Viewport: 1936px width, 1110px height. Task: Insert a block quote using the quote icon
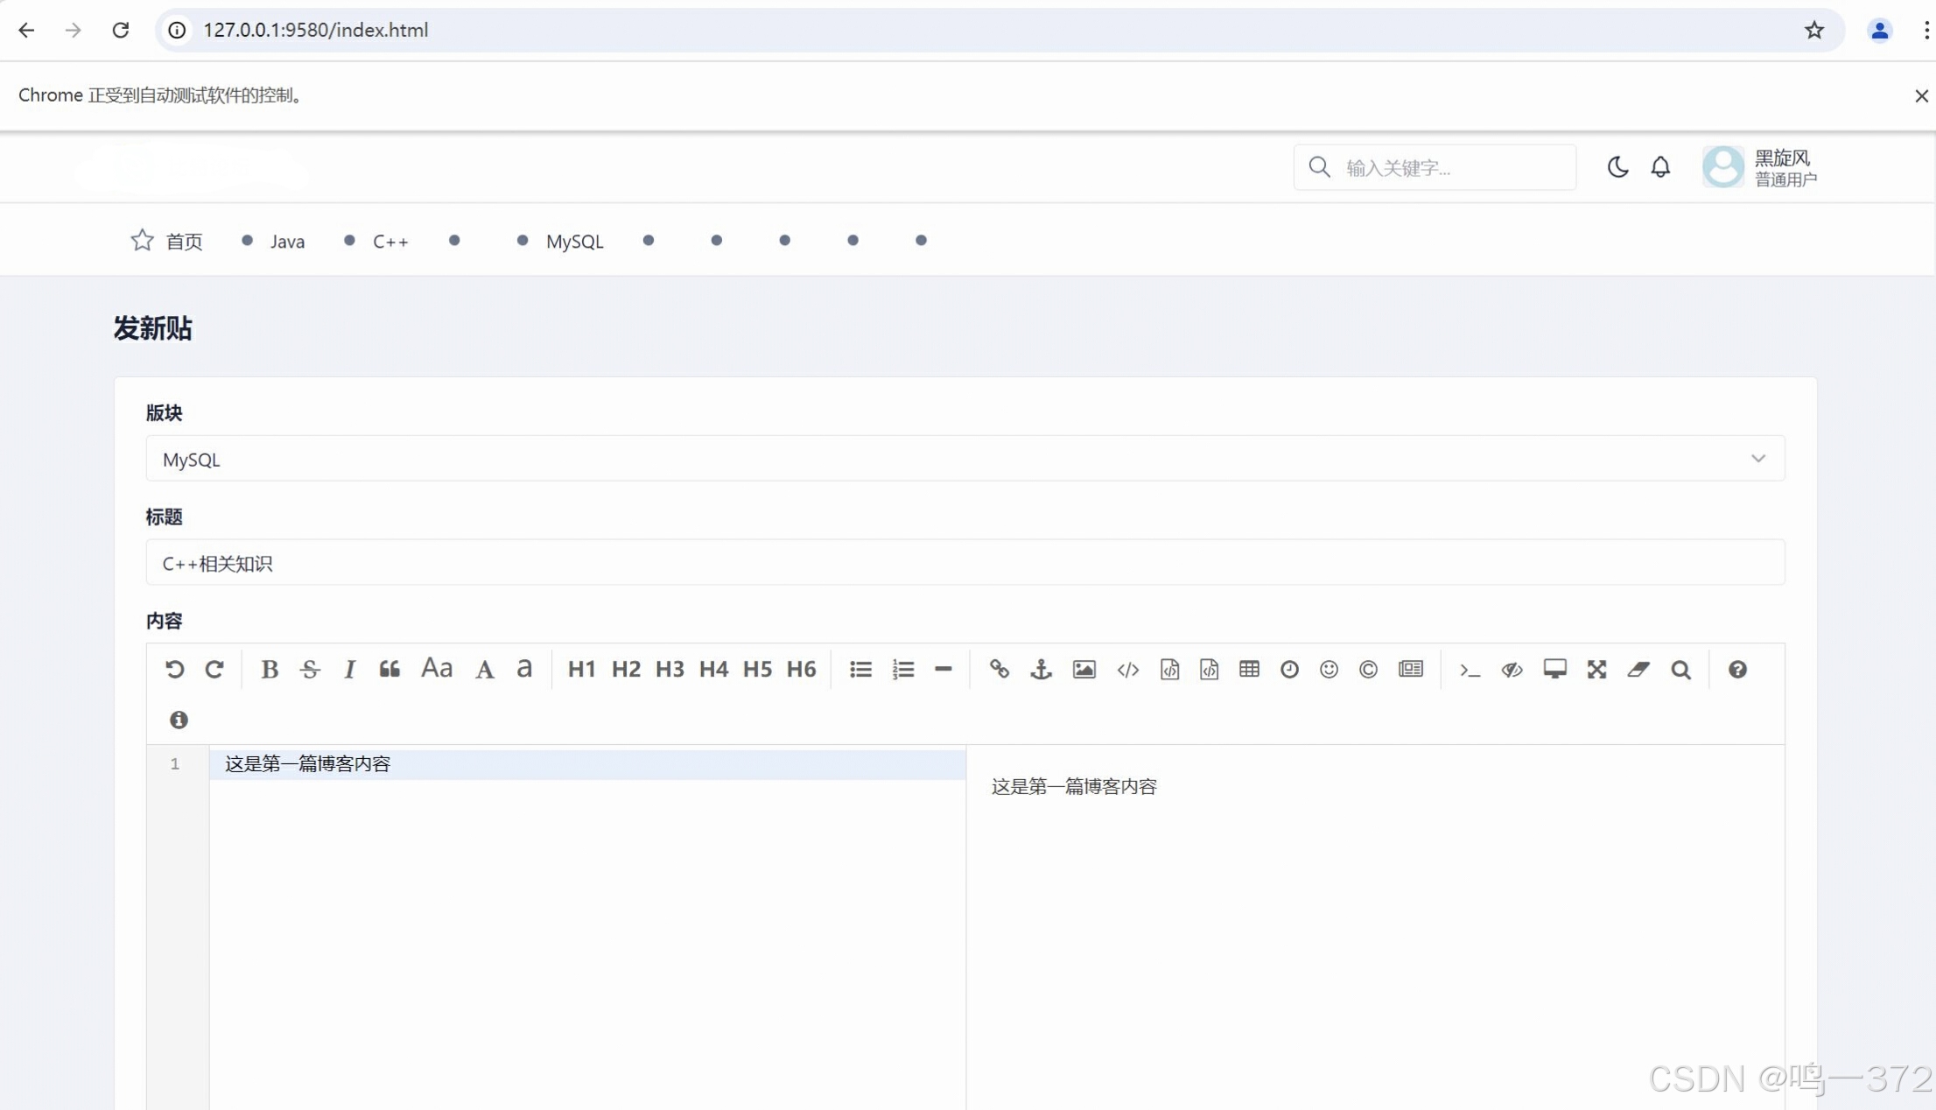[x=389, y=670]
